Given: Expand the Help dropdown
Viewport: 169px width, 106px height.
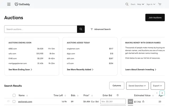Looking at the screenshot, I should (140, 4).
